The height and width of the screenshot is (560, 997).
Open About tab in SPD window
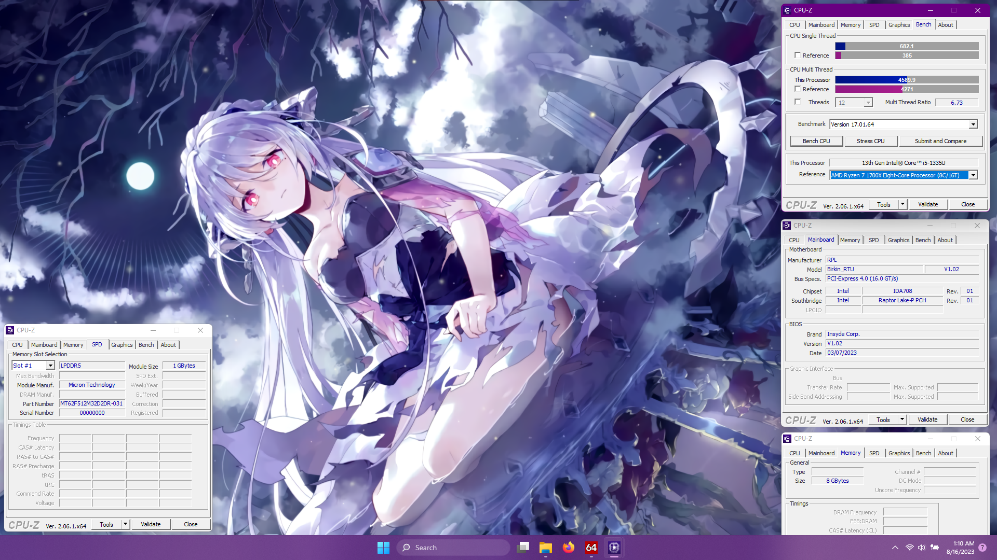(168, 345)
